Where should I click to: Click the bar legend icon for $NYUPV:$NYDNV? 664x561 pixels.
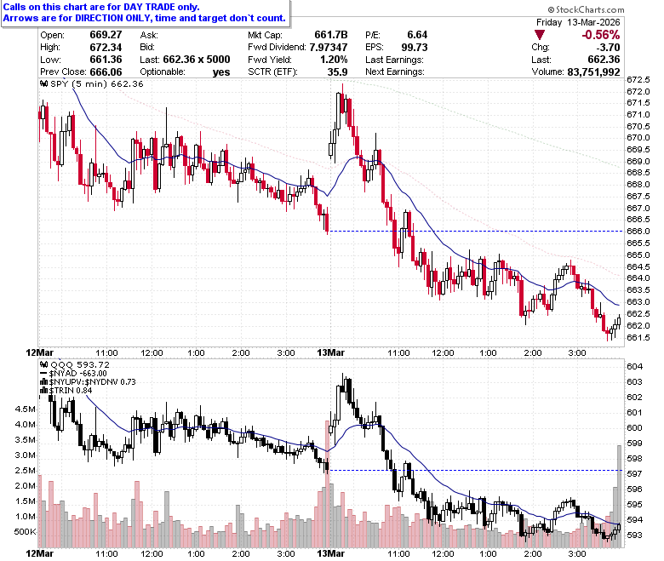click(43, 382)
